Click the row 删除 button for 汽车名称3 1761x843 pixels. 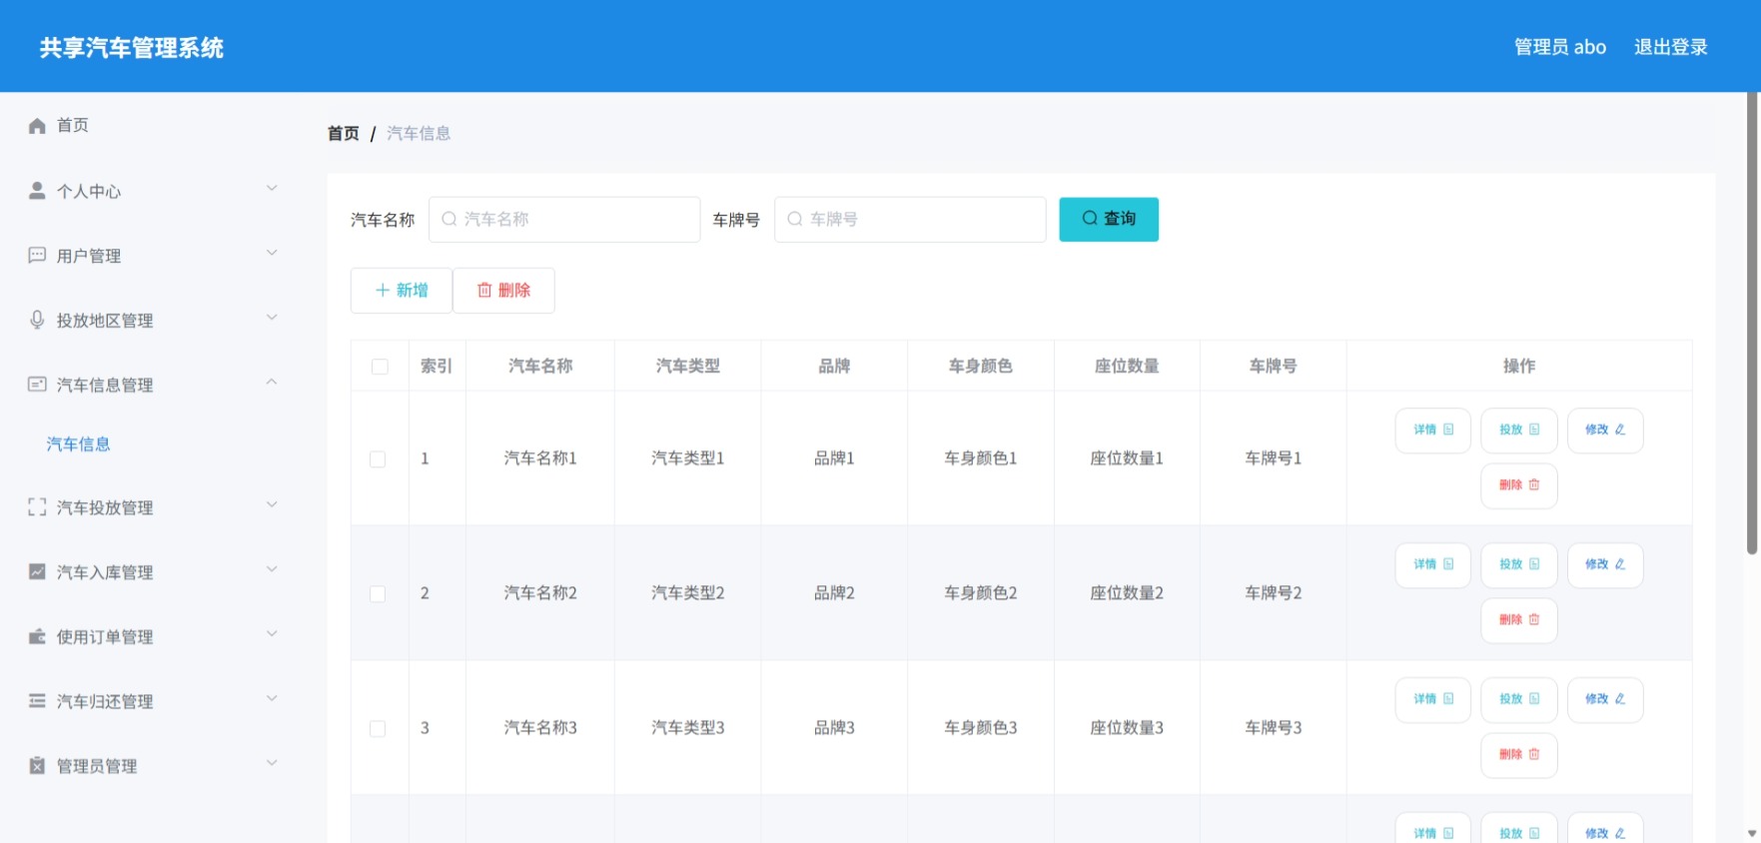pyautogui.click(x=1519, y=755)
